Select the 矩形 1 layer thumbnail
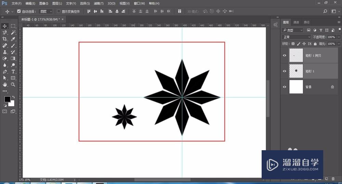This screenshot has width=342, height=184. point(296,71)
